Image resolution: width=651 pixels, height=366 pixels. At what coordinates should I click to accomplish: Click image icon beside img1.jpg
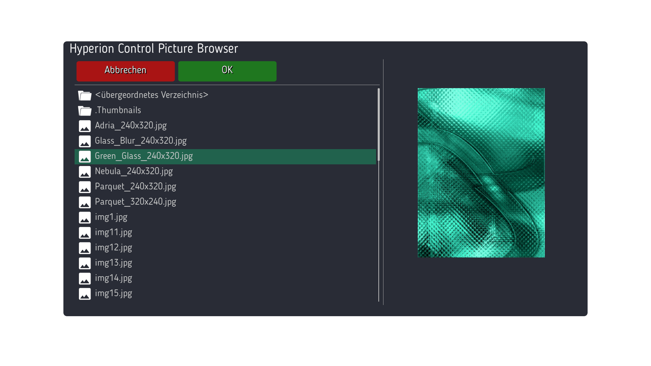(x=84, y=218)
